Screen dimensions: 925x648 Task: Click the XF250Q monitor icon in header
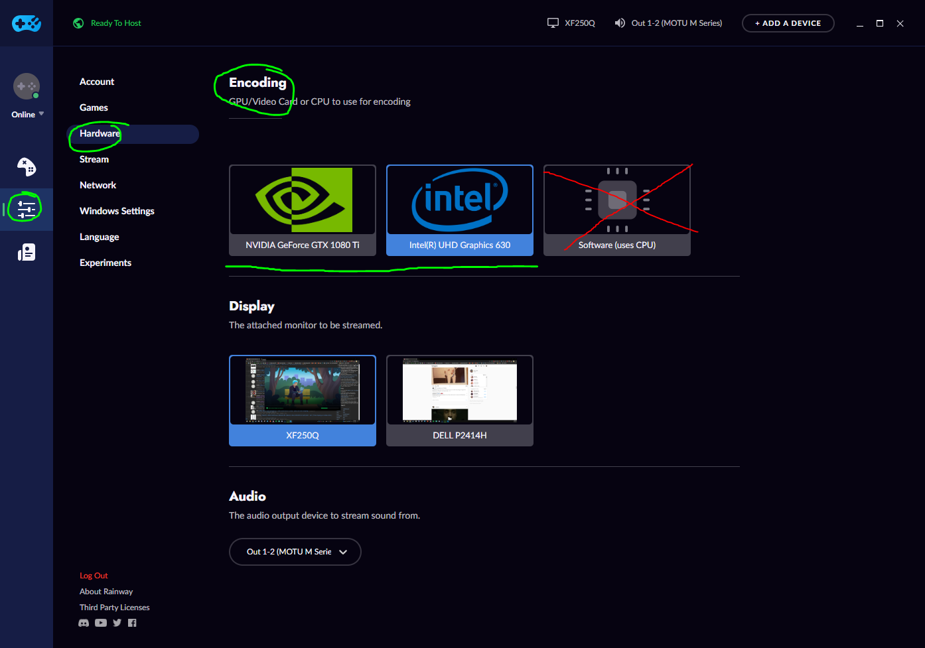(553, 23)
